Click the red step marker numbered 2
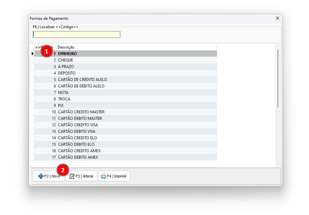This screenshot has width=309, height=215. [x=63, y=170]
